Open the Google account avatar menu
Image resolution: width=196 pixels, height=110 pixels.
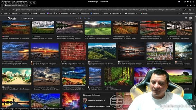[190, 18]
